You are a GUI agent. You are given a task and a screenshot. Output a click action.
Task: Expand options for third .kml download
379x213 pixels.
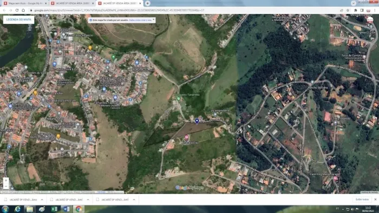(x=134, y=199)
